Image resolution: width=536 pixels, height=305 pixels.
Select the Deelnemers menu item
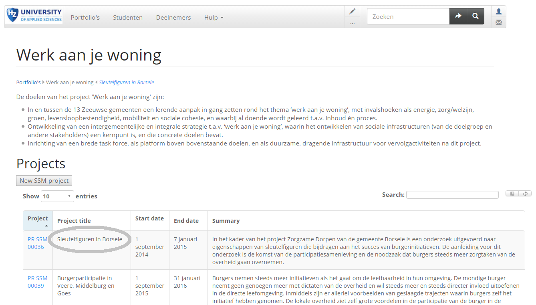point(173,17)
